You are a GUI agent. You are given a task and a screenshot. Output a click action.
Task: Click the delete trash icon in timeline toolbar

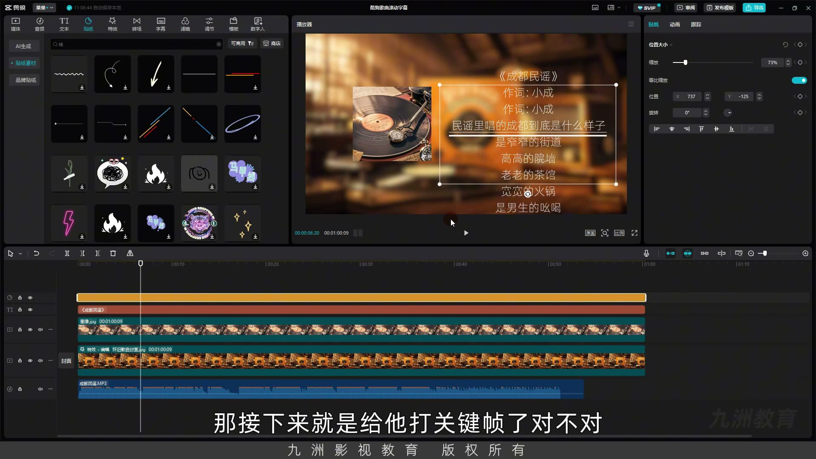[113, 253]
